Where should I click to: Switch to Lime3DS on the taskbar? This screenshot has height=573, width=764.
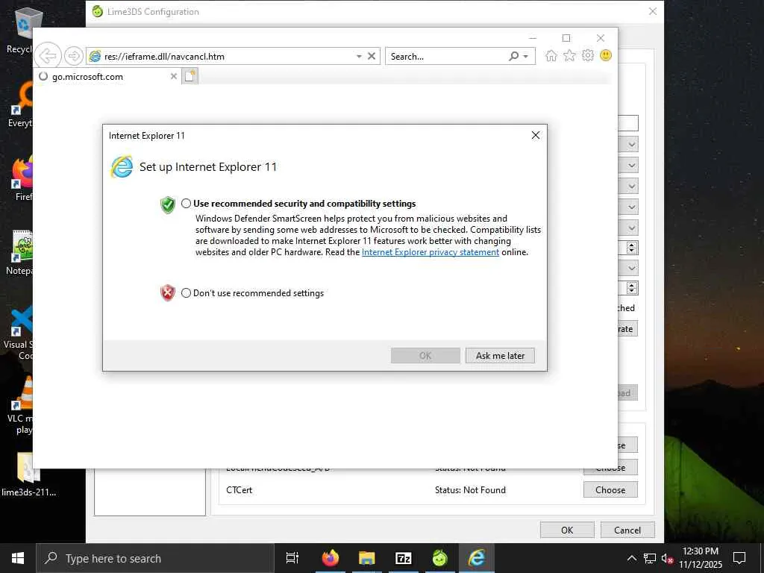440,558
